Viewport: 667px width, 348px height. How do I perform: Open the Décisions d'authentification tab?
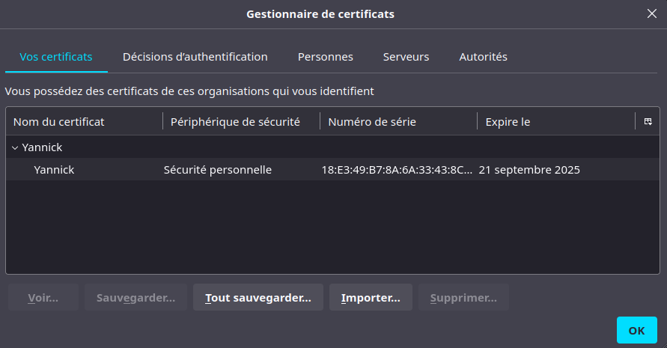[x=195, y=57]
